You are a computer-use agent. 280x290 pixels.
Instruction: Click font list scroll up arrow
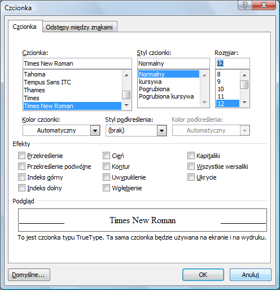click(x=126, y=75)
